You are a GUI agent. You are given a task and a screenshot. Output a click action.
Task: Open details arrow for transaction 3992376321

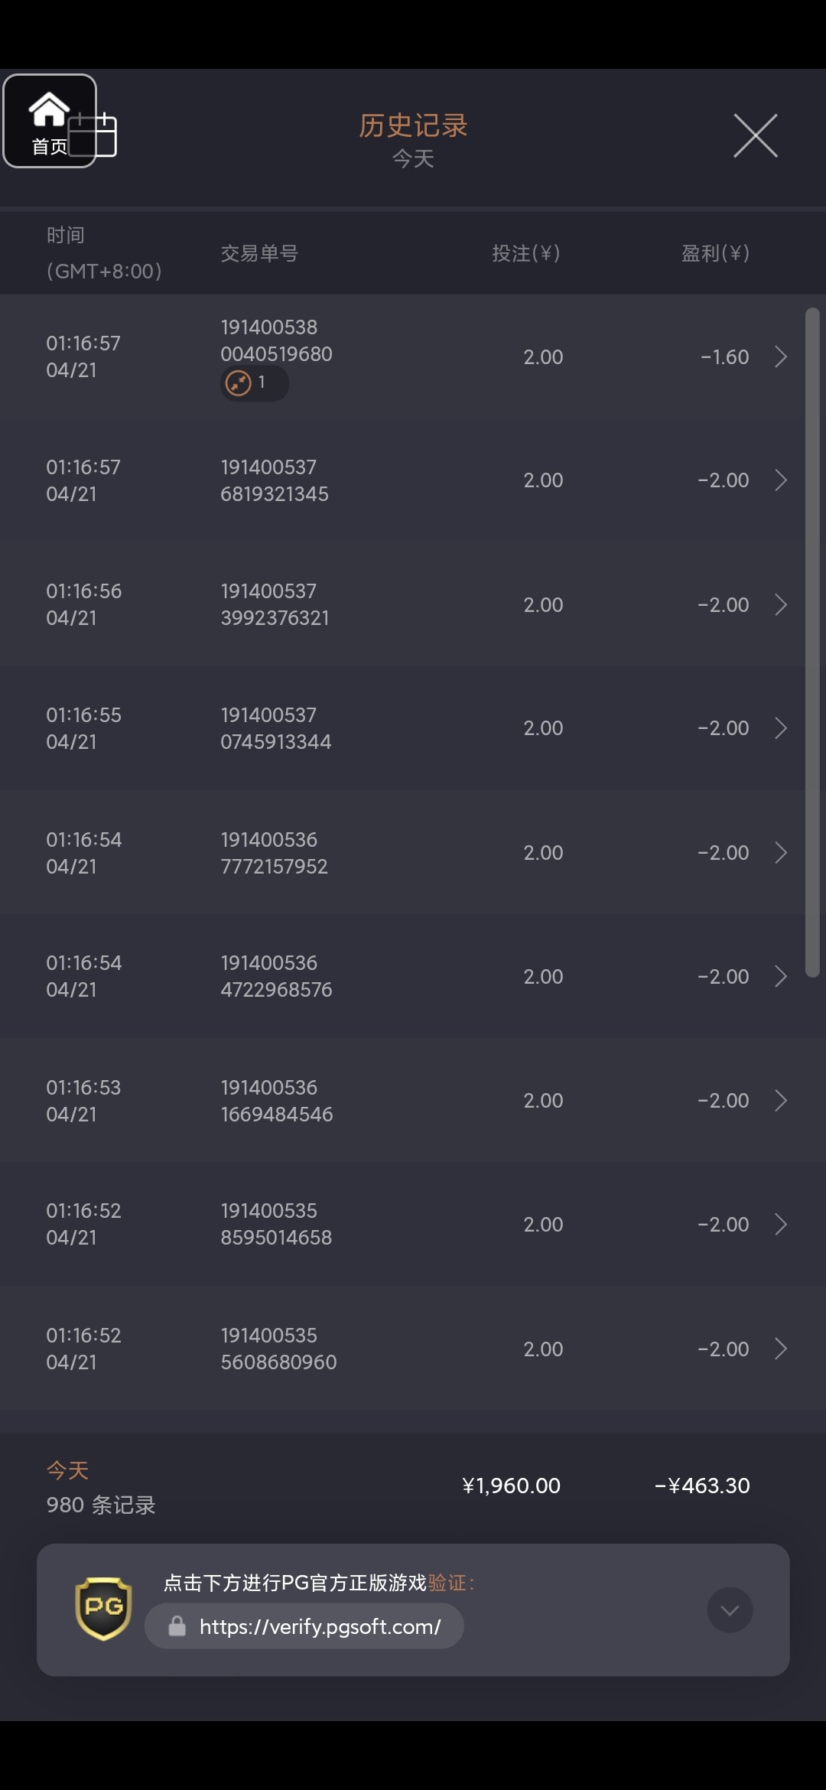(x=780, y=604)
